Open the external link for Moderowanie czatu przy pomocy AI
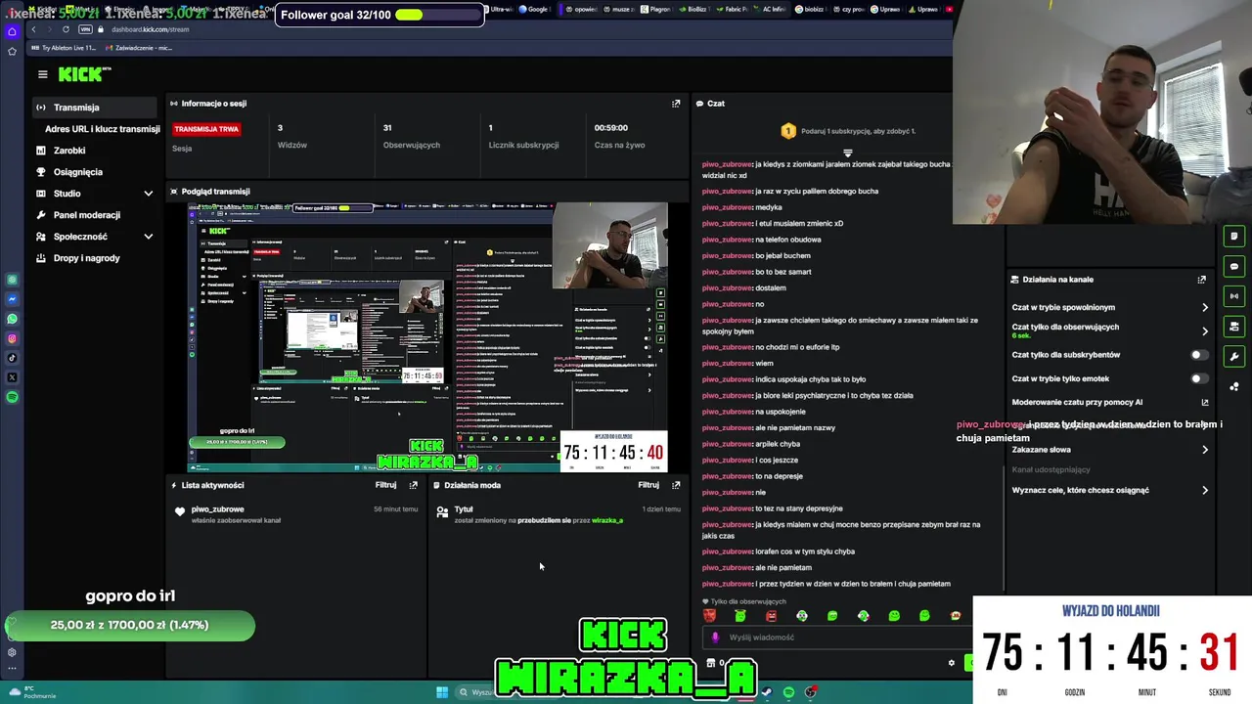Image resolution: width=1252 pixels, height=704 pixels. (1205, 402)
